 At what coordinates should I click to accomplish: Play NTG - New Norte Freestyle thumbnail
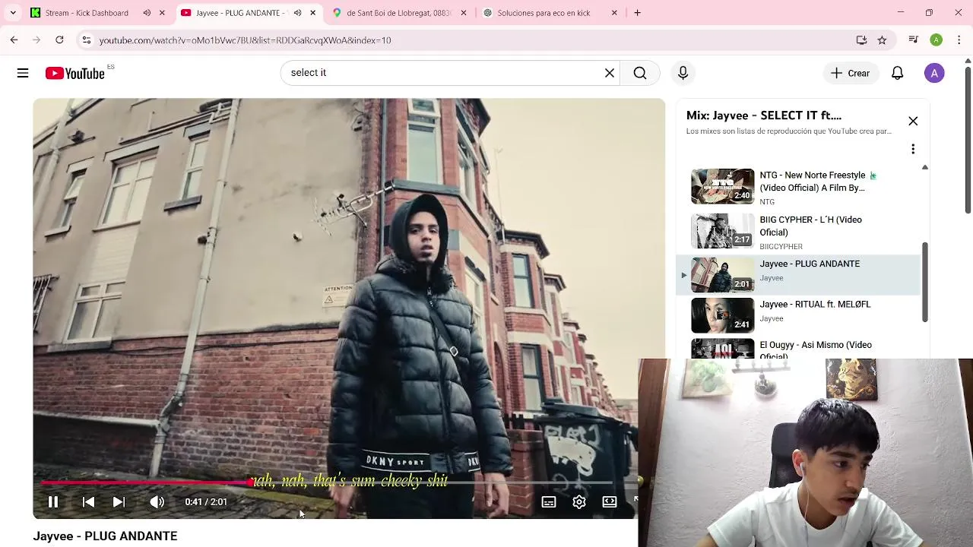tap(722, 187)
